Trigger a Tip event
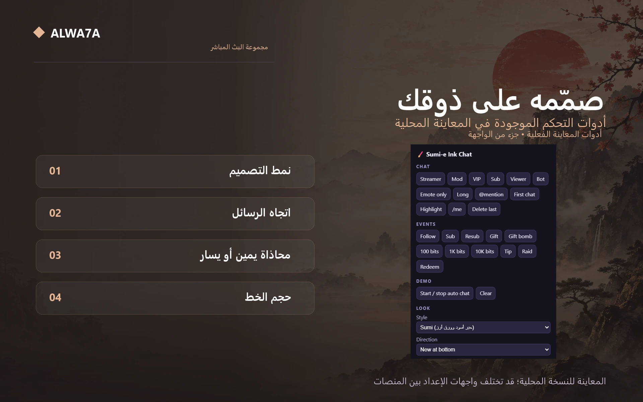This screenshot has height=402, width=643. click(508, 251)
